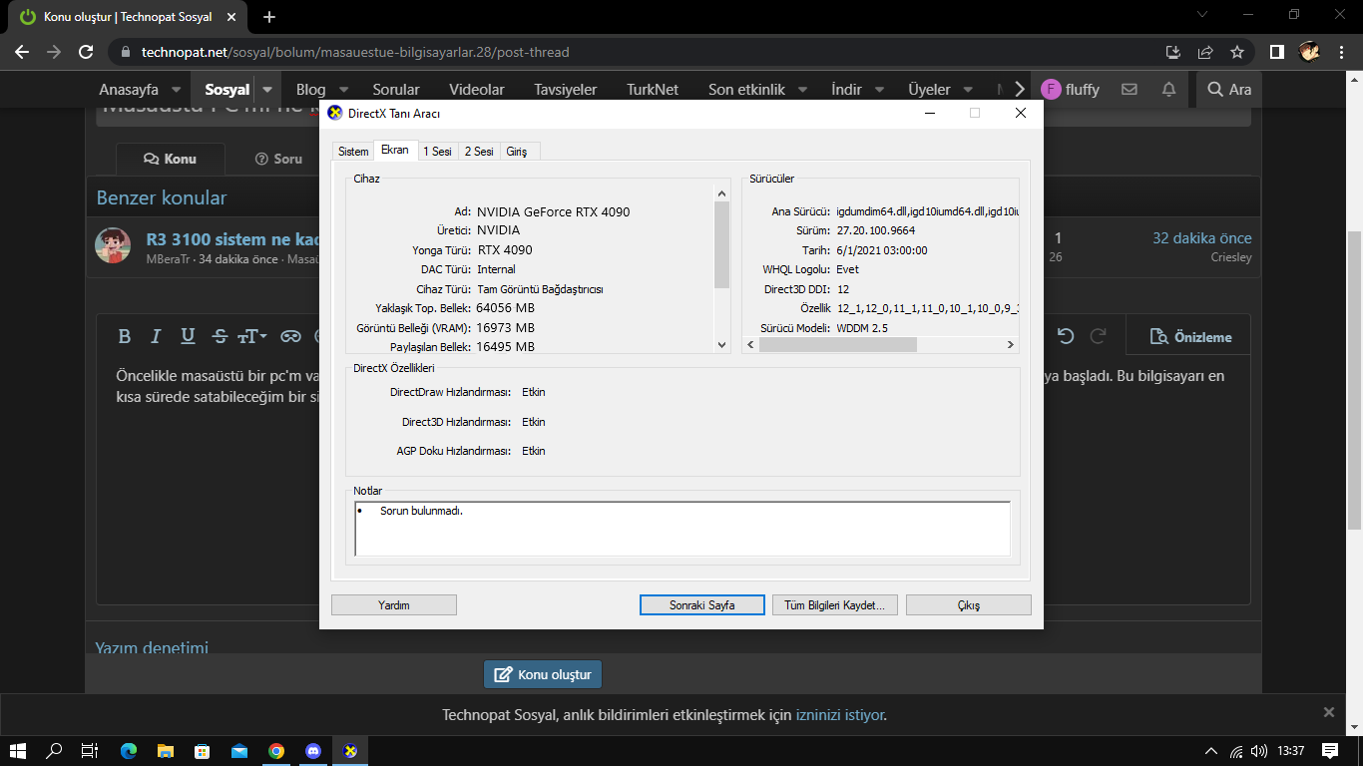Open the forum search Ara
Viewport: 1363px width, 766px height.
coord(1229,89)
